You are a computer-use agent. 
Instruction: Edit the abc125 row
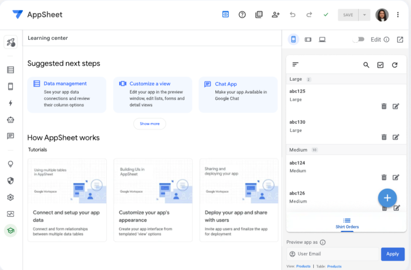tap(396, 106)
